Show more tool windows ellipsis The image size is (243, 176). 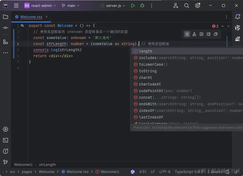coord(6,53)
